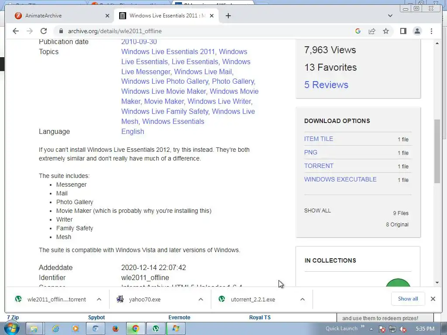447x335 pixels.
Task: Close the AnimateArchive tab
Action: [107, 16]
